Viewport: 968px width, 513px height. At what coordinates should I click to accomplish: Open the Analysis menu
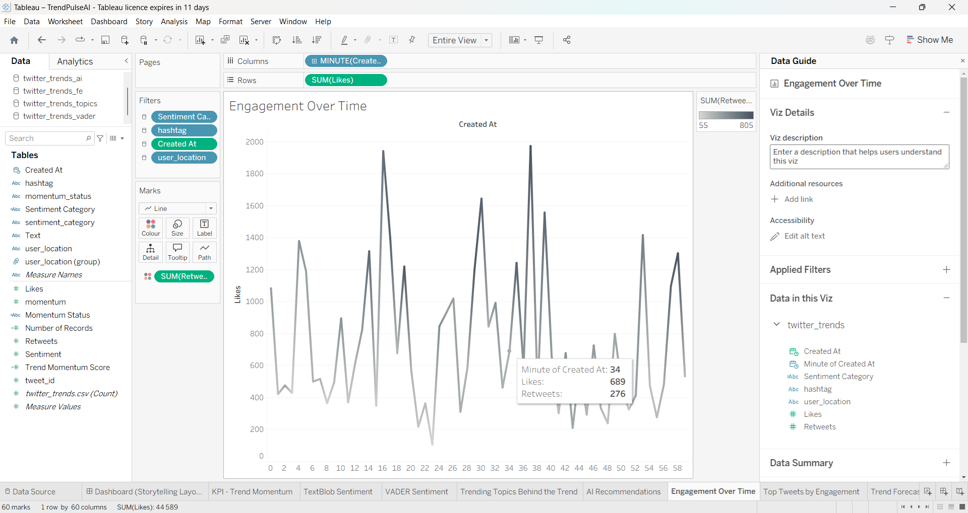174,22
